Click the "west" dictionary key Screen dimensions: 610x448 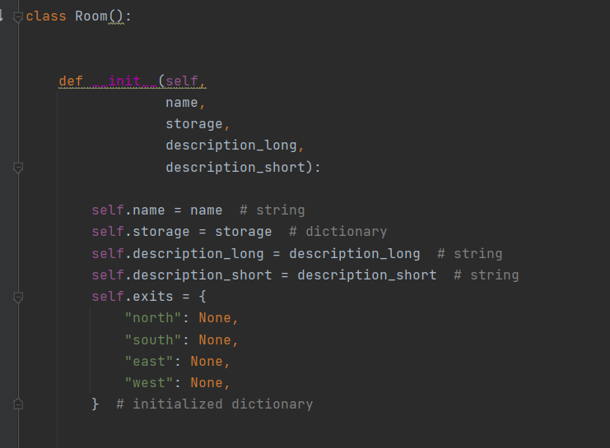[x=149, y=383]
